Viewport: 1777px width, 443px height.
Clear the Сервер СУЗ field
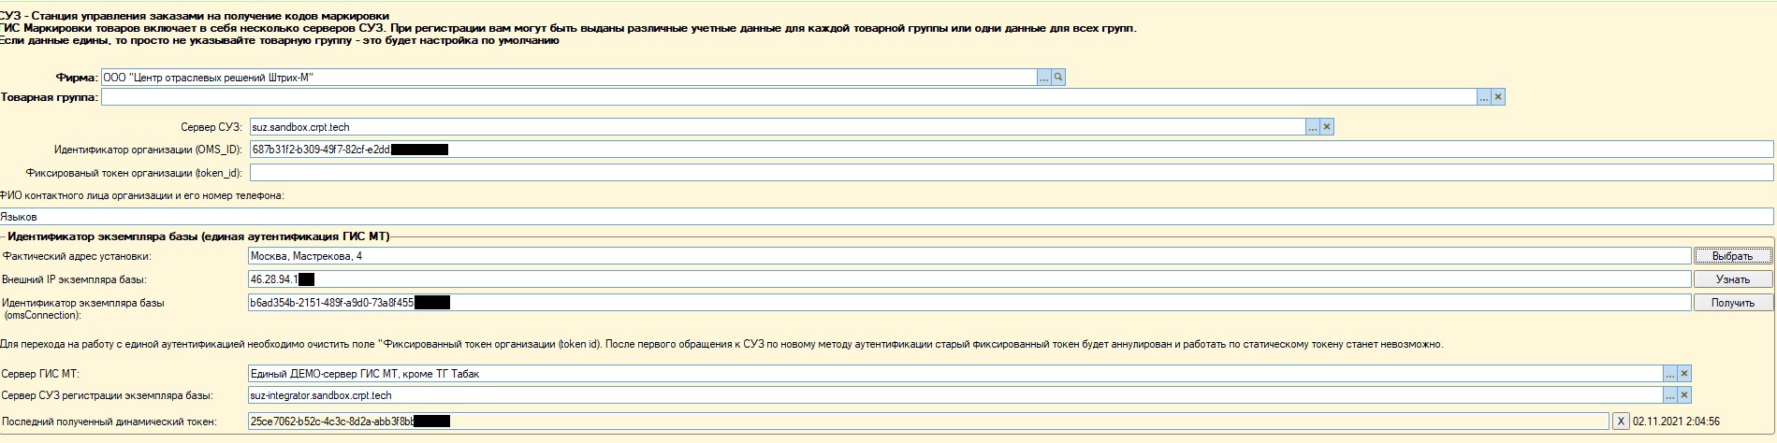pyautogui.click(x=1327, y=127)
